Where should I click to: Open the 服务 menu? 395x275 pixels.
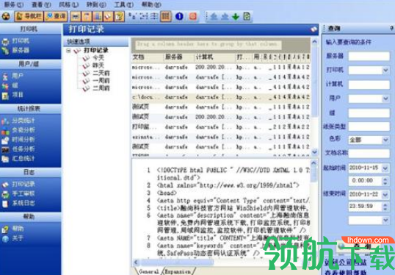pos(14,4)
